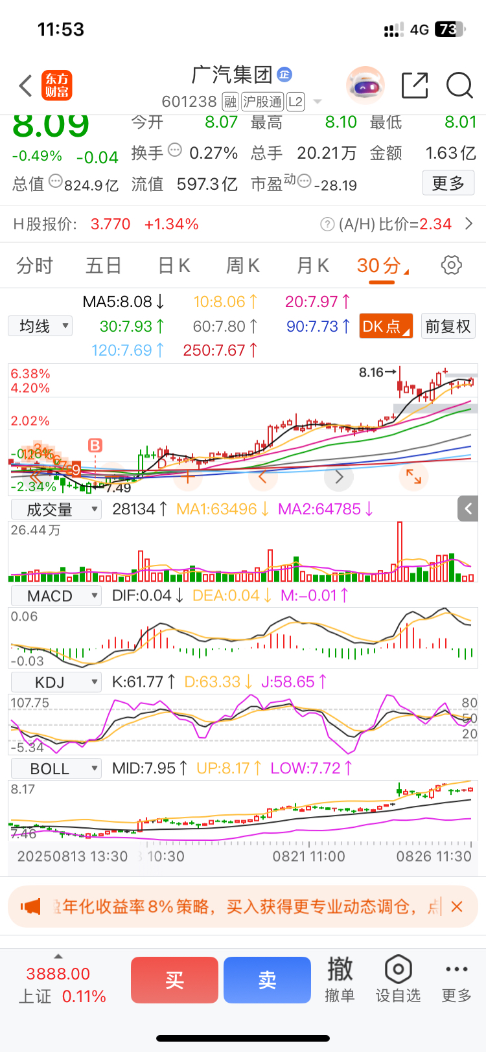Image resolution: width=486 pixels, height=1052 pixels.
Task: Move chart left with orange arrow
Action: (262, 477)
